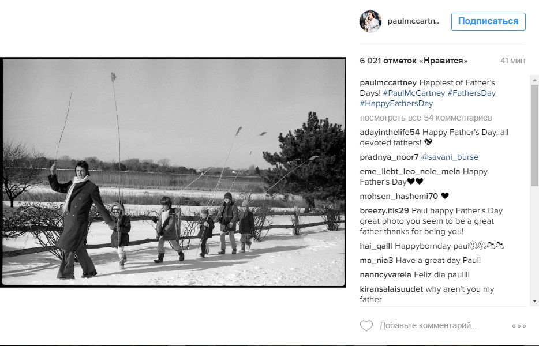Click the scrollbar up arrow

(534, 80)
